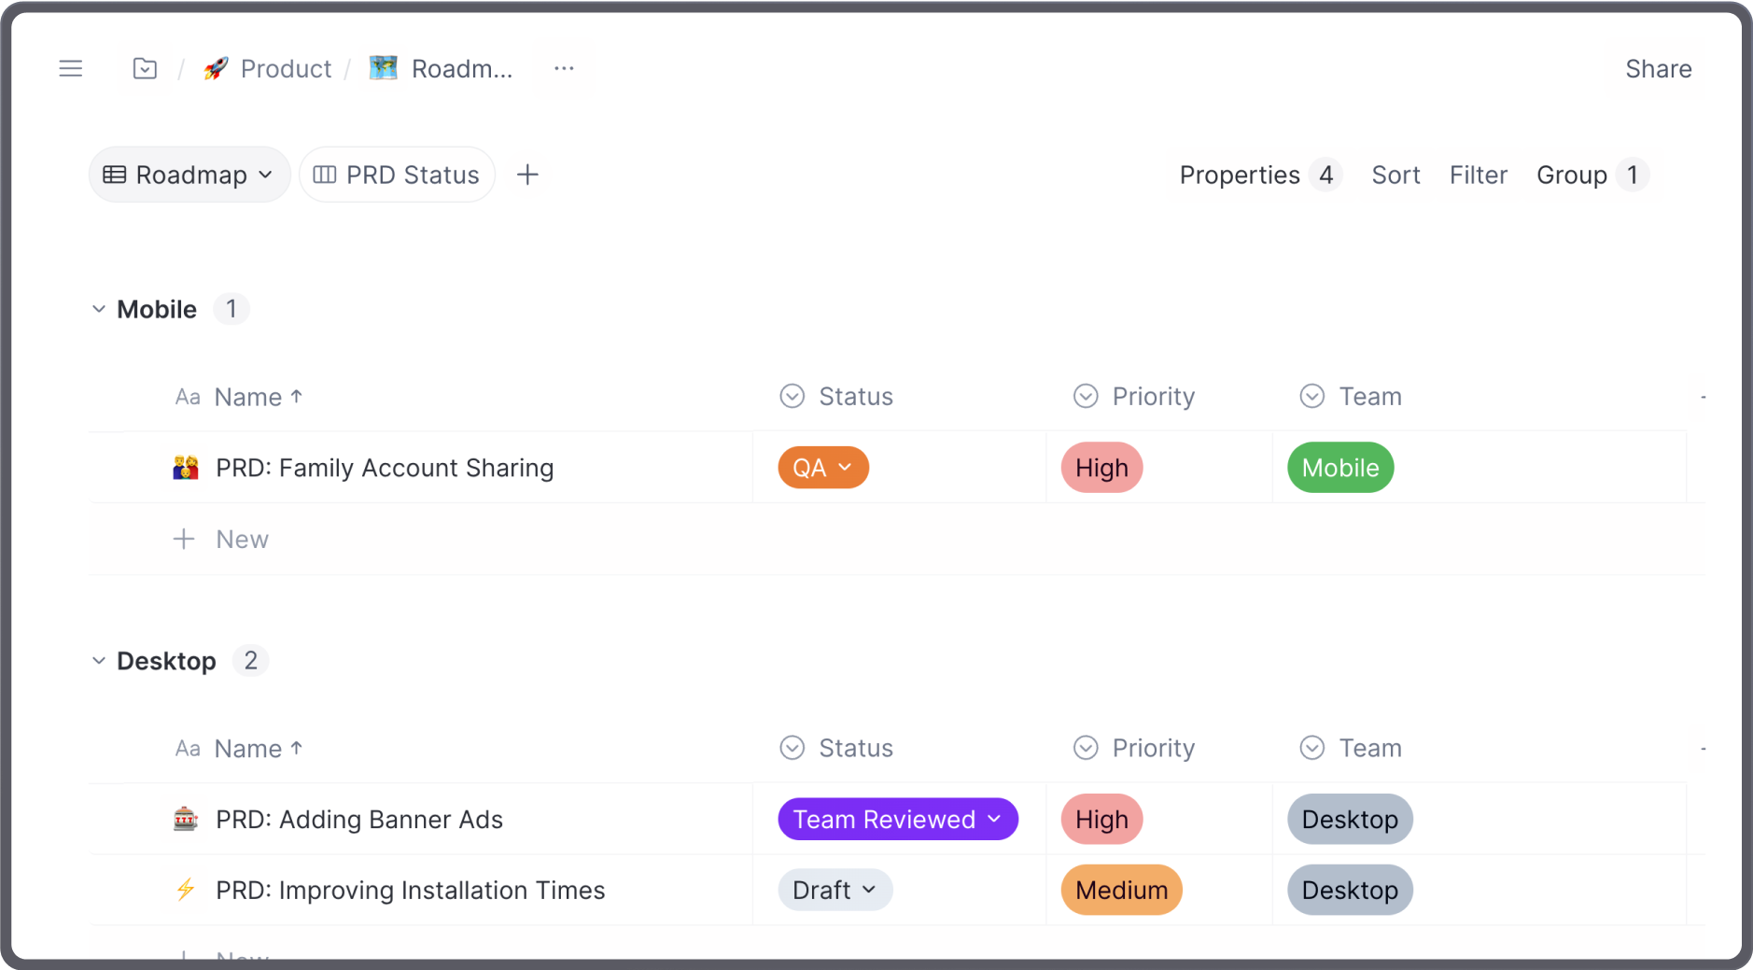1753x970 pixels.
Task: Click the folder breadcrumb icon
Action: click(x=145, y=68)
